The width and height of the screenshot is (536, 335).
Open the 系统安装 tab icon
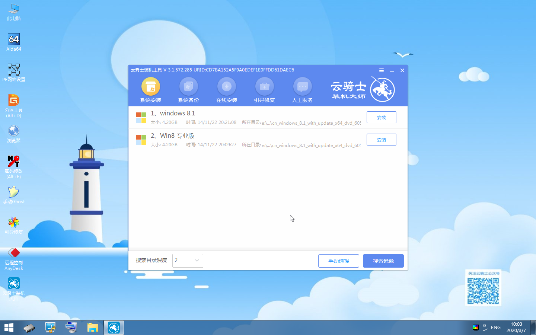point(150,87)
